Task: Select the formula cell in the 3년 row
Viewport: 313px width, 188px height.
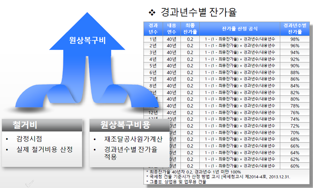Action: pyautogui.click(x=240, y=52)
